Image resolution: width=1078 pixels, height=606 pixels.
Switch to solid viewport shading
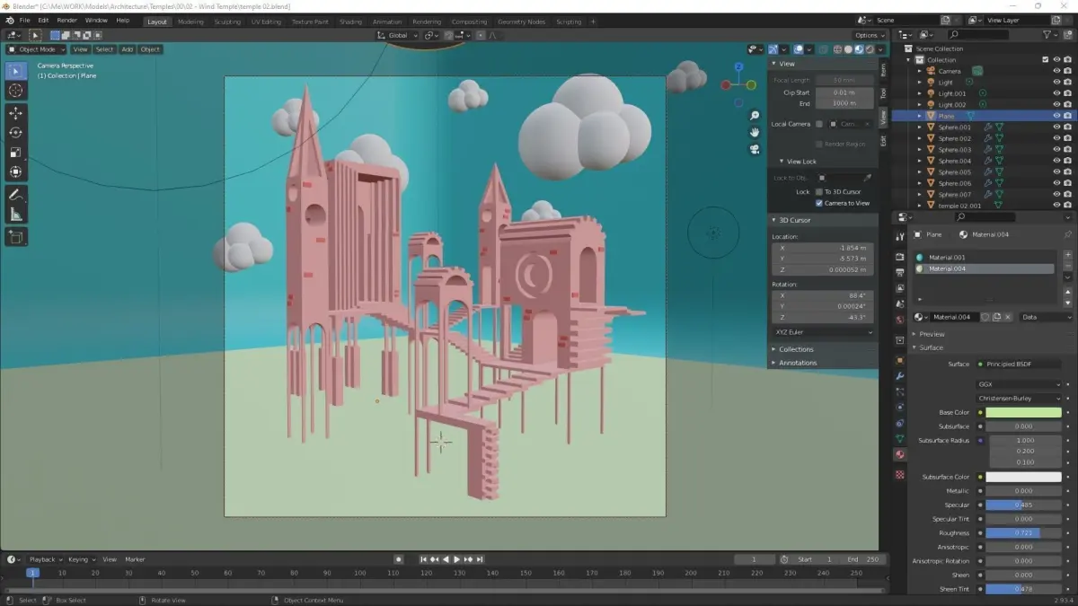(848, 49)
